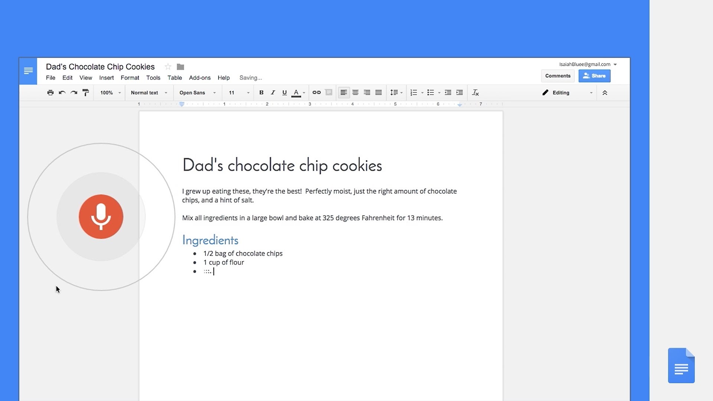
Task: Click the move to folder icon
Action: [x=180, y=67]
